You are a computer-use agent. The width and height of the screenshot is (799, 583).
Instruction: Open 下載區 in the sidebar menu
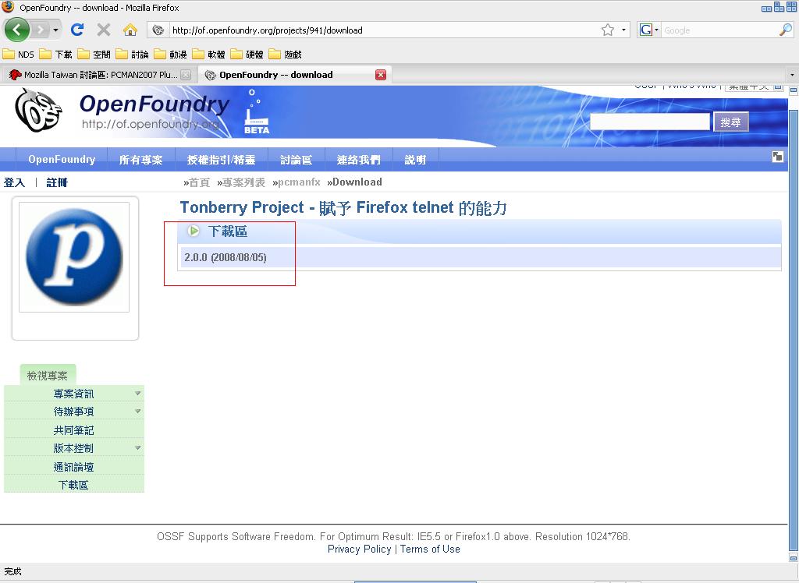pos(73,485)
